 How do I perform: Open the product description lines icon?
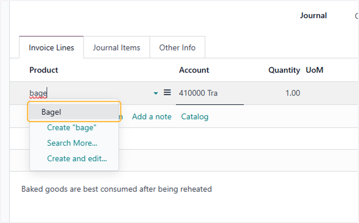tap(167, 93)
